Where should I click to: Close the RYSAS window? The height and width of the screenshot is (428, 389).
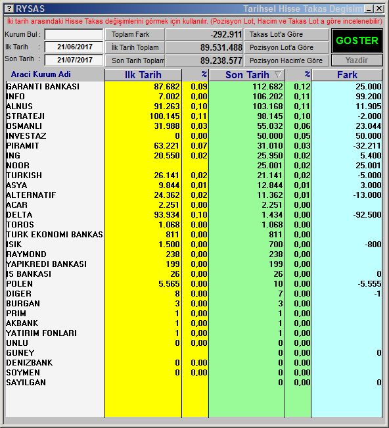[379, 9]
